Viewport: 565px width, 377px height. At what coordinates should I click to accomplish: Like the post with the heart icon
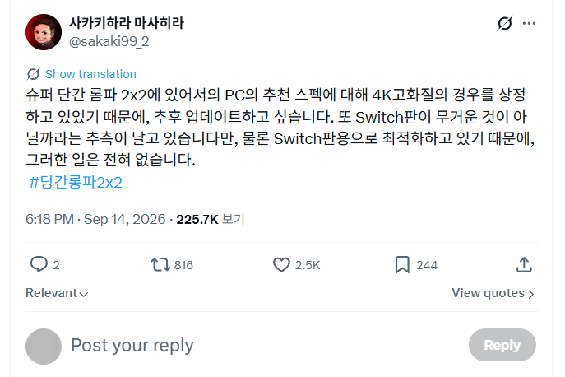pos(281,264)
